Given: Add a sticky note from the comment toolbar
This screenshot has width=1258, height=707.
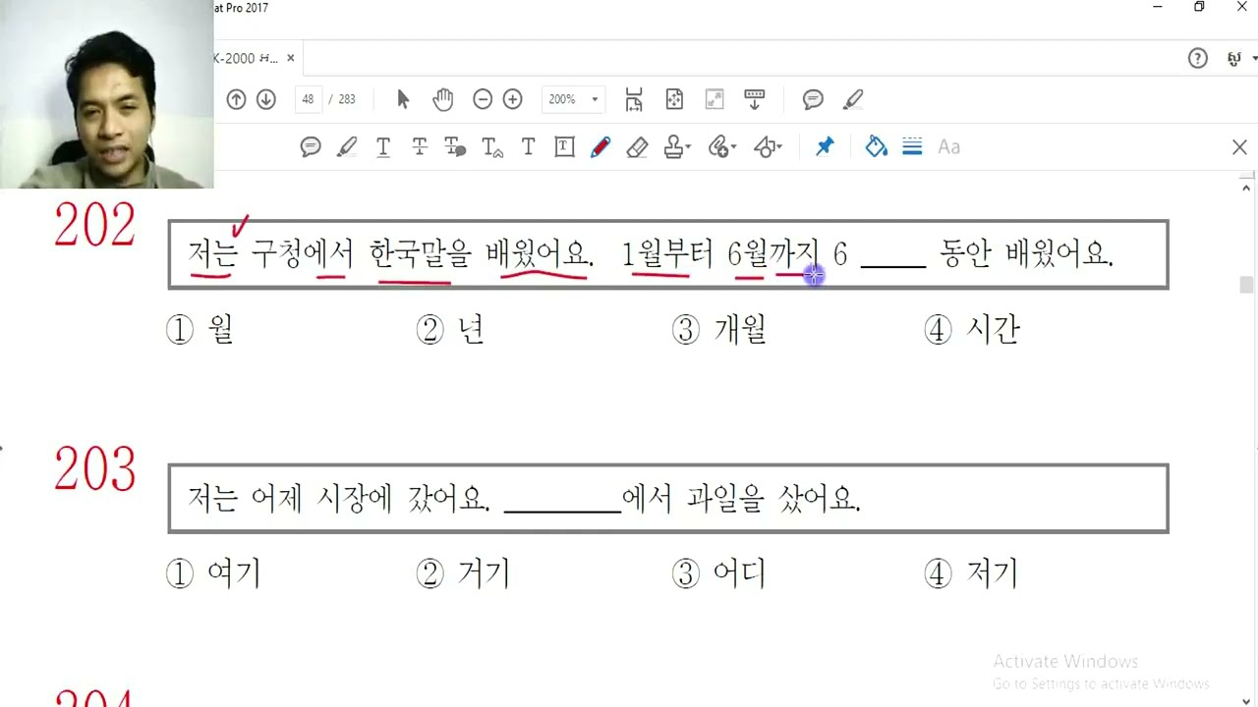Looking at the screenshot, I should 311,147.
